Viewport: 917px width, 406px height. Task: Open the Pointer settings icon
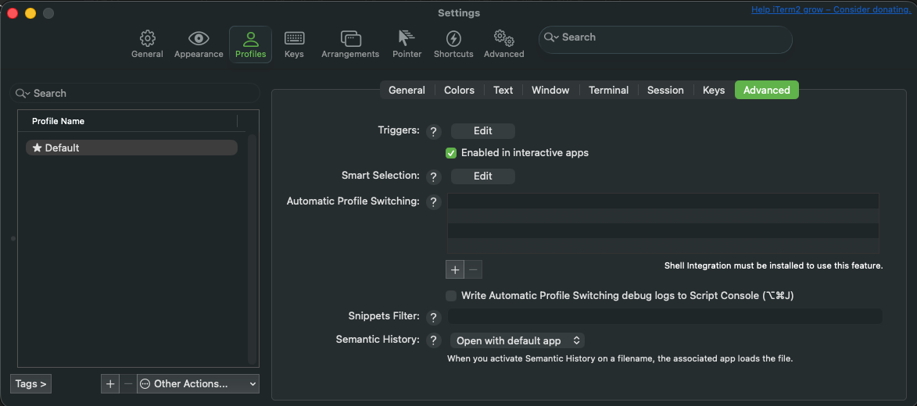(407, 45)
